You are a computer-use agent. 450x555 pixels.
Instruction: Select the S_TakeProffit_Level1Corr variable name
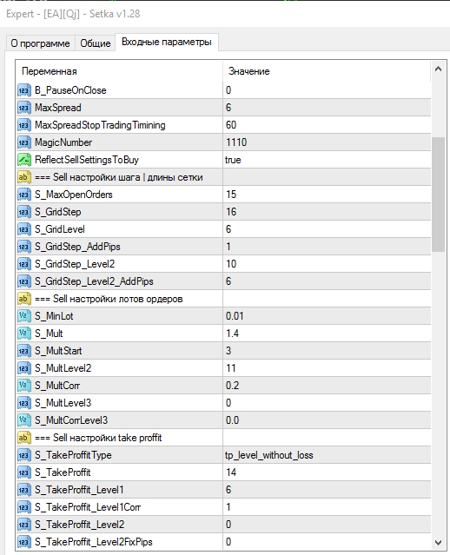coord(88,507)
